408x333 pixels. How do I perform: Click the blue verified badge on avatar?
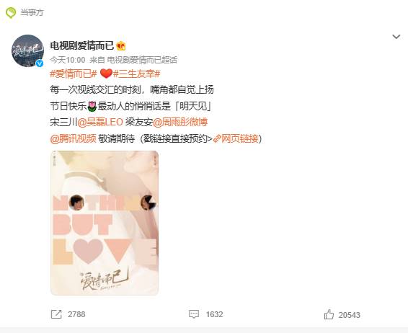pyautogui.click(x=40, y=63)
